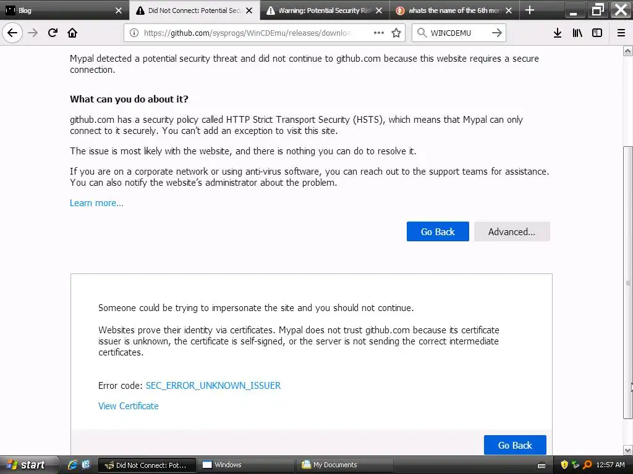Click the search magnifier icon
The width and height of the screenshot is (633, 474).
pyautogui.click(x=422, y=33)
